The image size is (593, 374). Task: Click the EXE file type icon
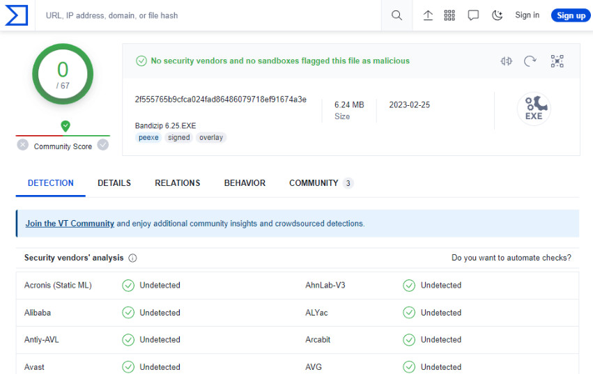(x=534, y=109)
